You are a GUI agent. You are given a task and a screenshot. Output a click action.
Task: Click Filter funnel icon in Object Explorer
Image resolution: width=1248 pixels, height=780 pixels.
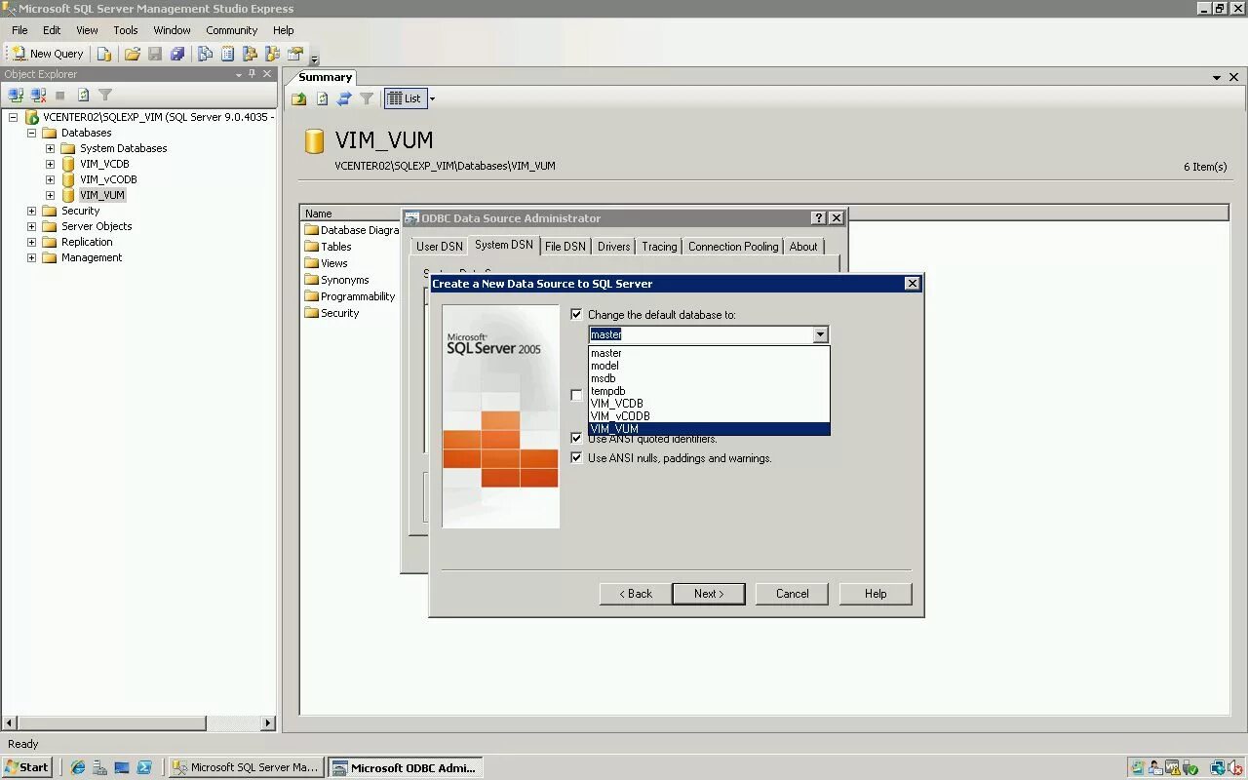click(x=105, y=95)
